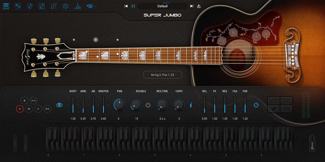Expand the hat icon dropdown menu
This screenshot has height=162, width=325.
point(91,6)
